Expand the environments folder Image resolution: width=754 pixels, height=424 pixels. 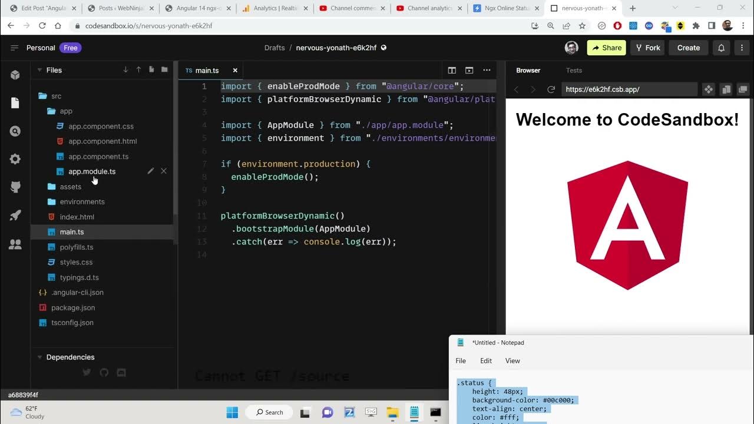(82, 201)
